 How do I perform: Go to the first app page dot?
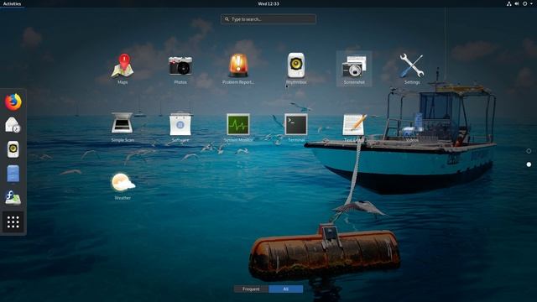click(529, 151)
